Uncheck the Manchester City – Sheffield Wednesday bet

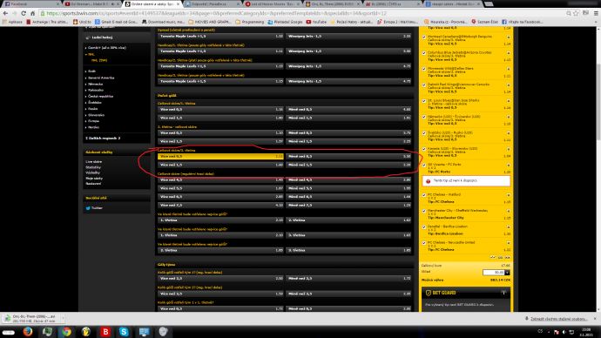(x=424, y=211)
